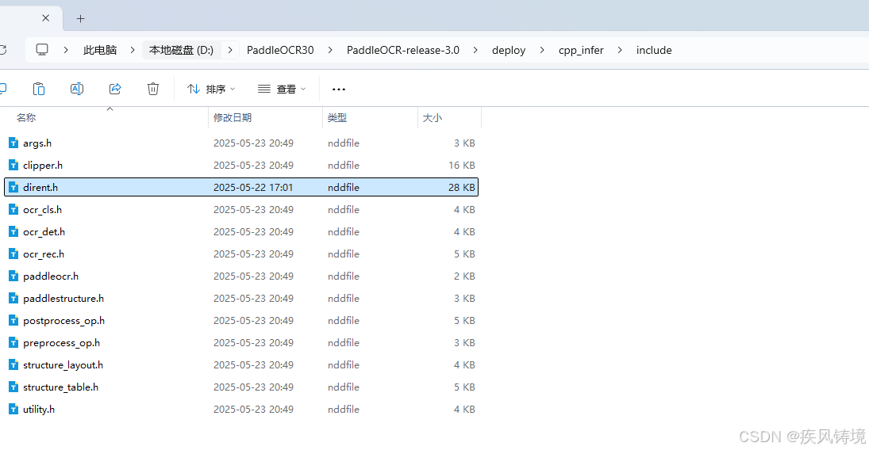Click the file icon of postprocess_op.h

click(13, 320)
